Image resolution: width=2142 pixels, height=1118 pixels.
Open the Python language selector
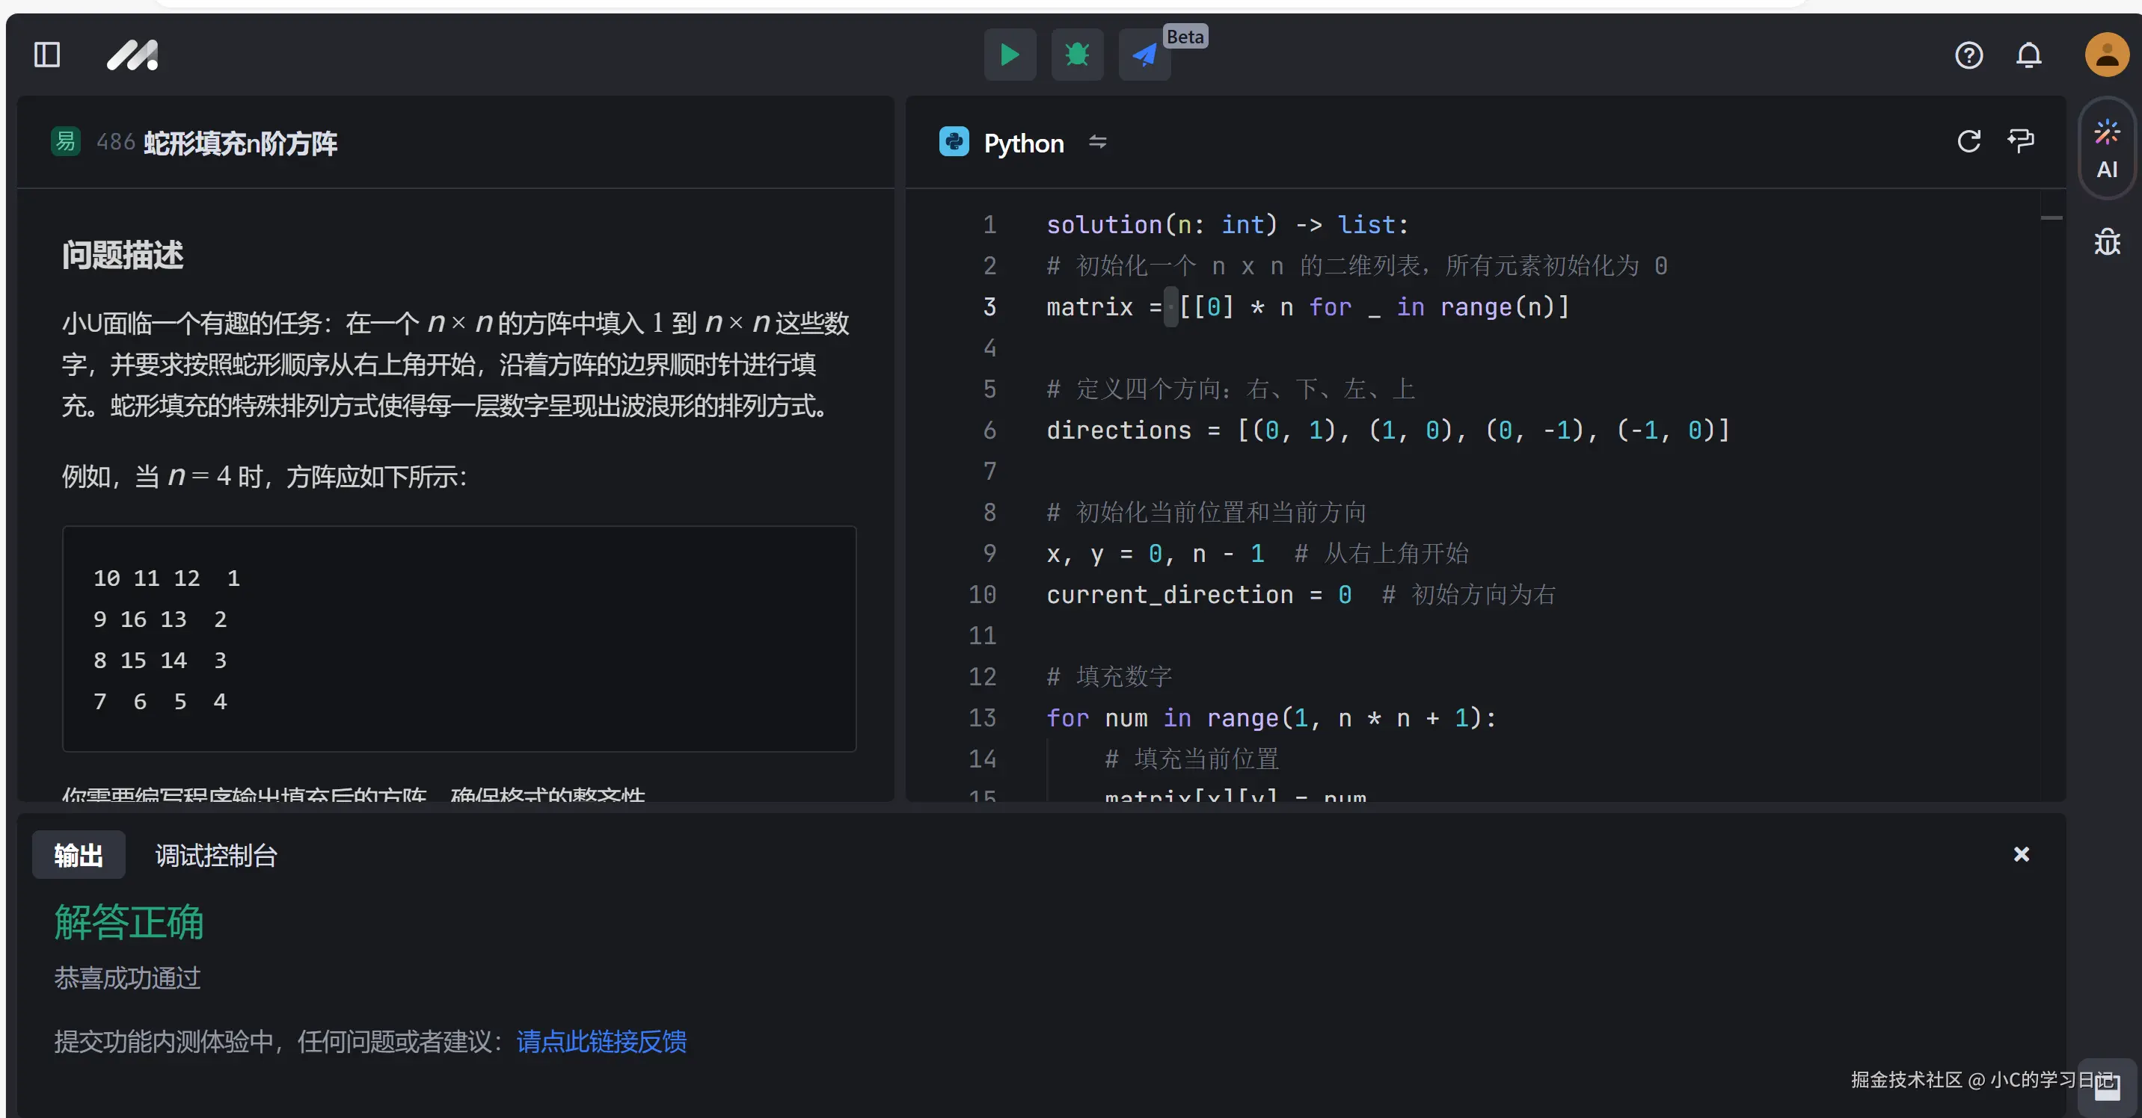click(1023, 143)
